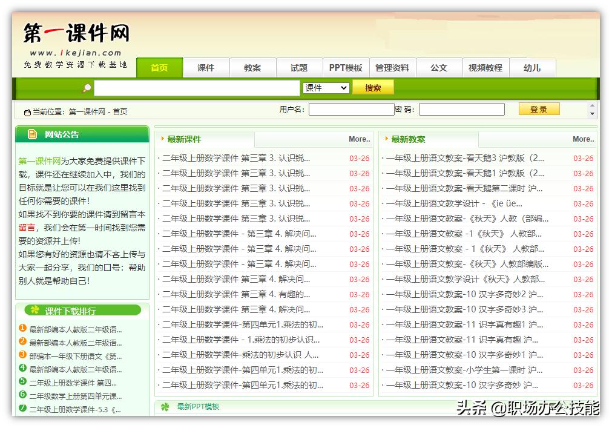Click the 登录 login button
612x428 pixels.
point(538,109)
